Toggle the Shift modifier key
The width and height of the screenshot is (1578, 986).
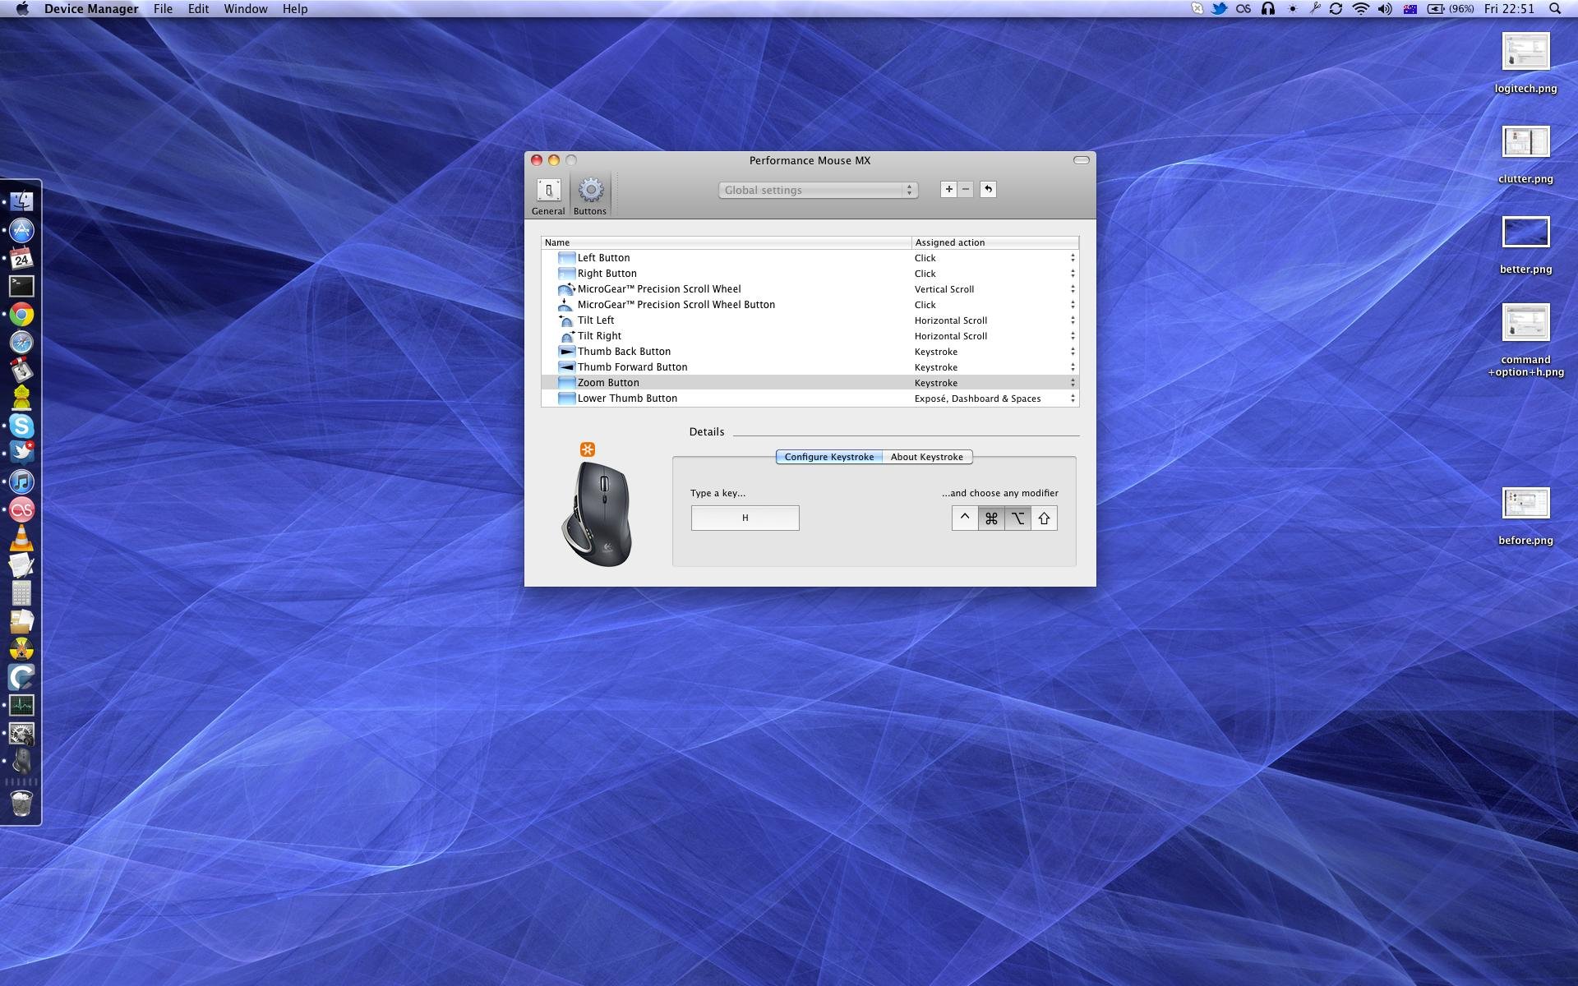[1044, 518]
